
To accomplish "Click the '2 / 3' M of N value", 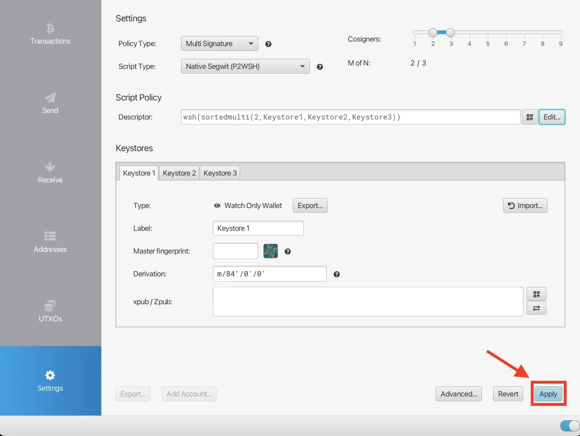I will tap(418, 63).
